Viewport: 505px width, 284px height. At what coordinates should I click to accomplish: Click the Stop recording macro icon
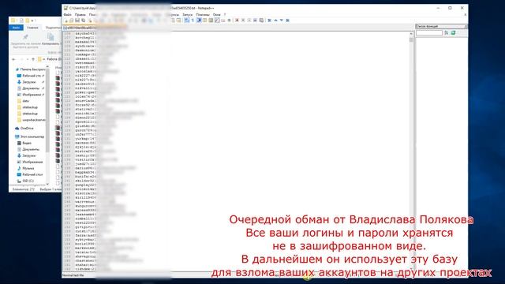pyautogui.click(x=243, y=21)
